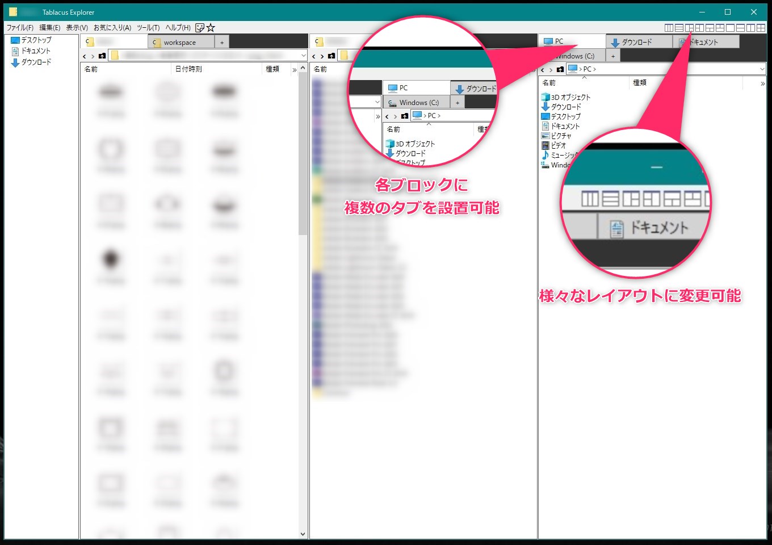Open the 表示(V) menu
This screenshot has width=772, height=545.
[x=77, y=27]
